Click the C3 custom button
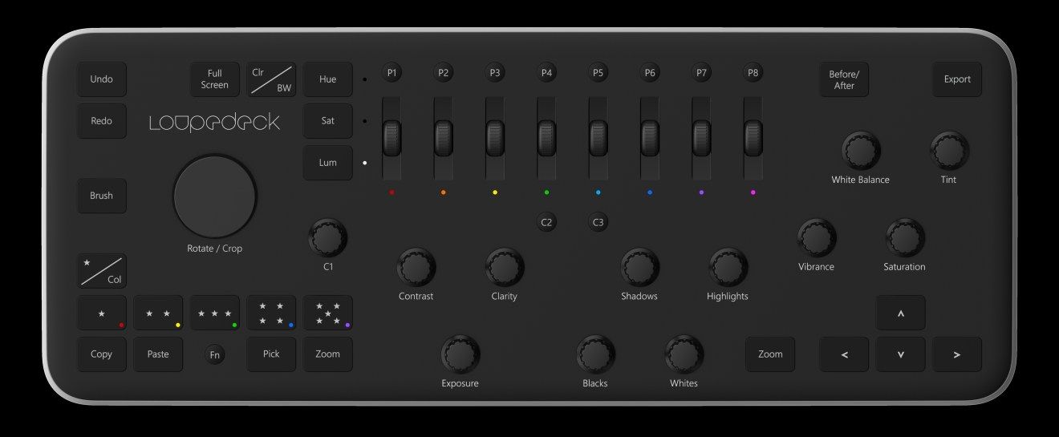 point(598,222)
